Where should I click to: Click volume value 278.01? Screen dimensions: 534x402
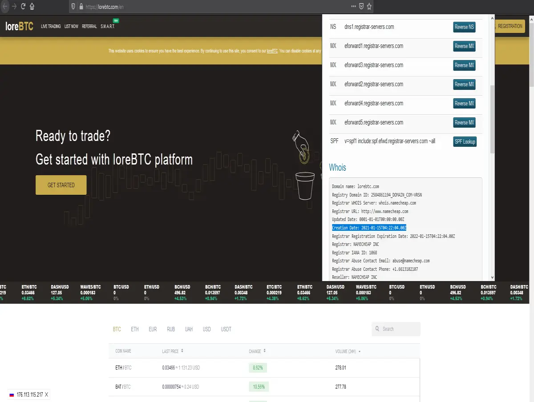click(340, 368)
